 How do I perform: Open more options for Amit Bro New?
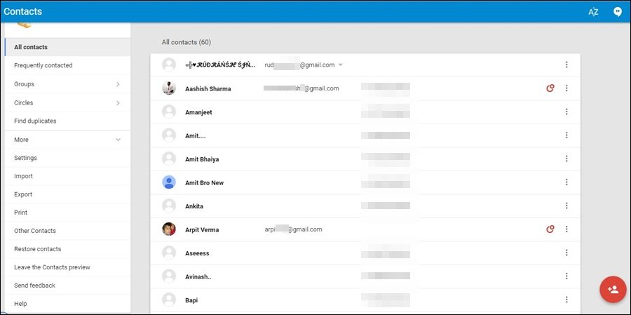click(566, 182)
